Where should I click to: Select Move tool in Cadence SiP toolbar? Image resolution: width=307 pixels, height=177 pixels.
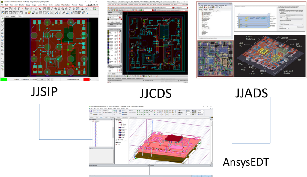tap(15, 9)
